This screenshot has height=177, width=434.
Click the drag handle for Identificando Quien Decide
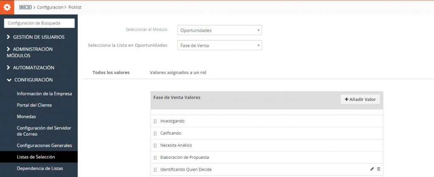(155, 169)
